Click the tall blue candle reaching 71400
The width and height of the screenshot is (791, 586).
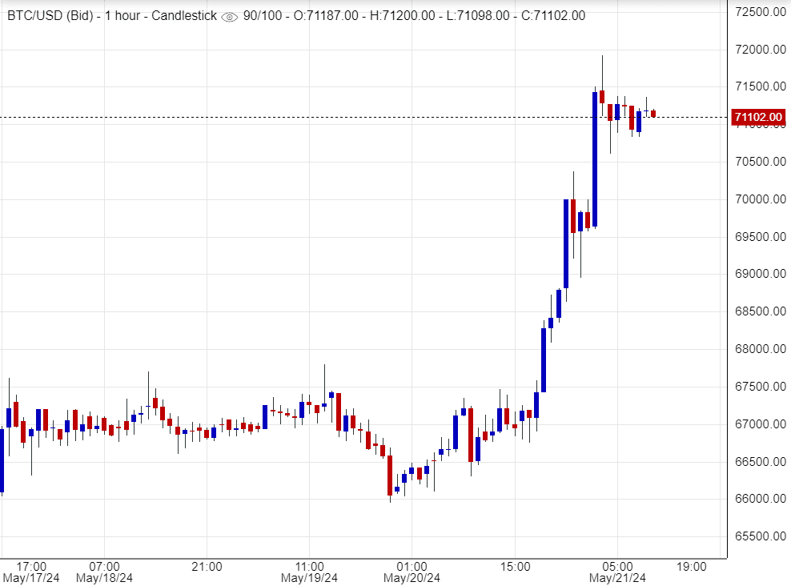point(595,160)
